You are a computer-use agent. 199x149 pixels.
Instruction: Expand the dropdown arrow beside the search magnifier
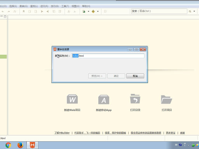(194, 11)
